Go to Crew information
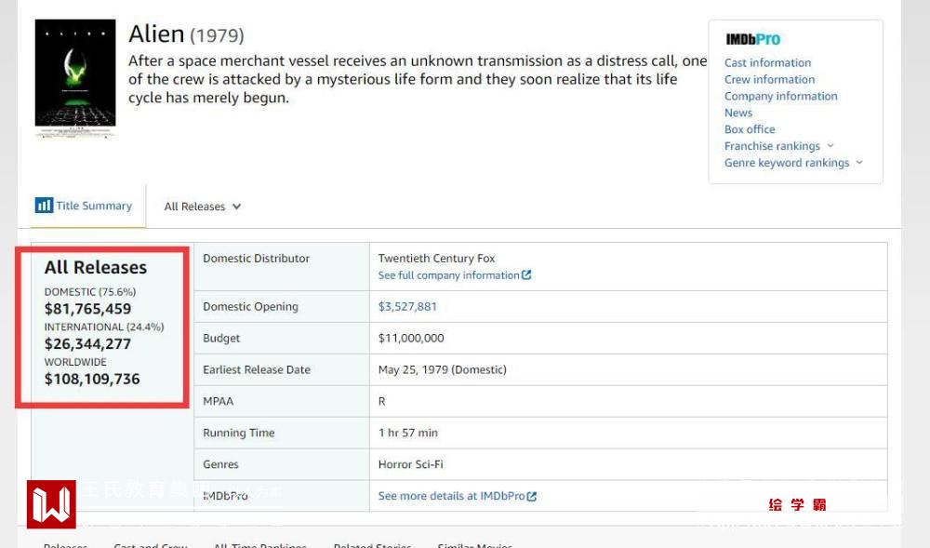The height and width of the screenshot is (548, 930). click(769, 79)
